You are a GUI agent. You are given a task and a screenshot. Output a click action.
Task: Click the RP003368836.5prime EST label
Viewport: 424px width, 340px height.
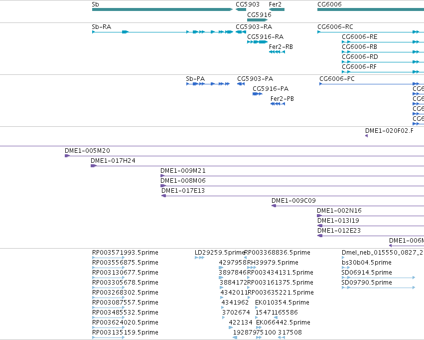[x=277, y=253]
